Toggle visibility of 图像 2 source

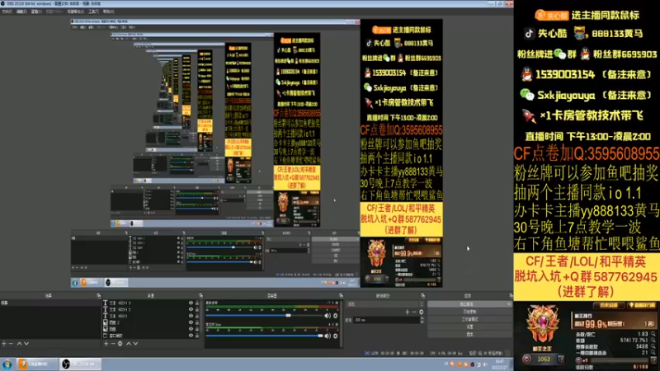(191, 322)
